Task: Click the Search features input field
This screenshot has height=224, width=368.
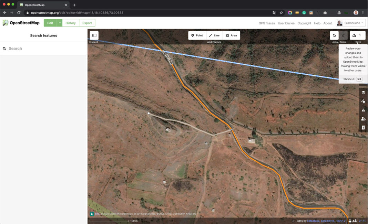Action: [x=43, y=49]
